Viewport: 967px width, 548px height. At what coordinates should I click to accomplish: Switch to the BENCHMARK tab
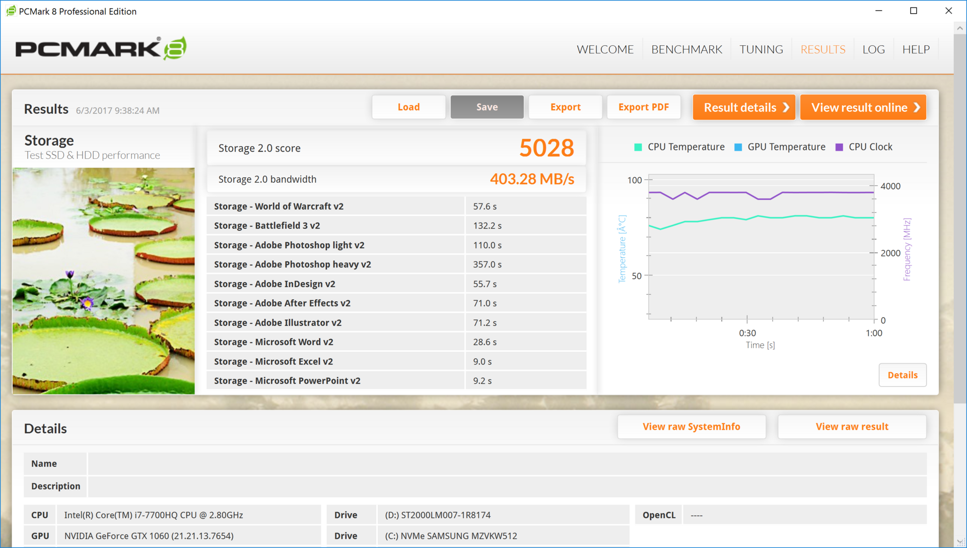(x=686, y=49)
